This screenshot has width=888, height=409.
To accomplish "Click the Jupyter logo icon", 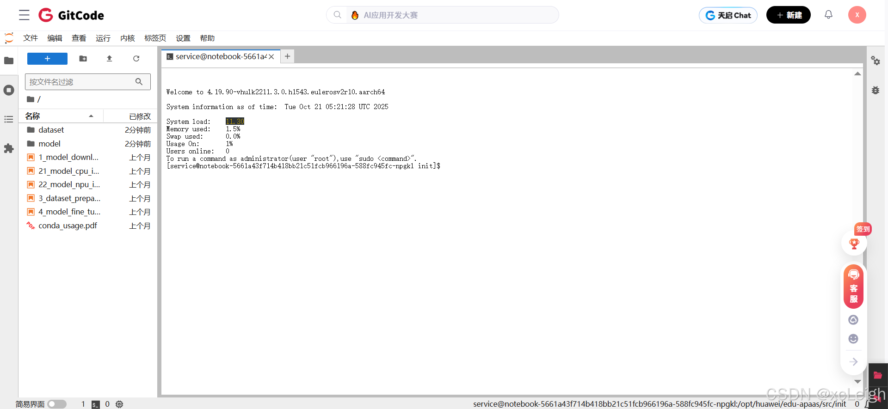I will point(9,38).
